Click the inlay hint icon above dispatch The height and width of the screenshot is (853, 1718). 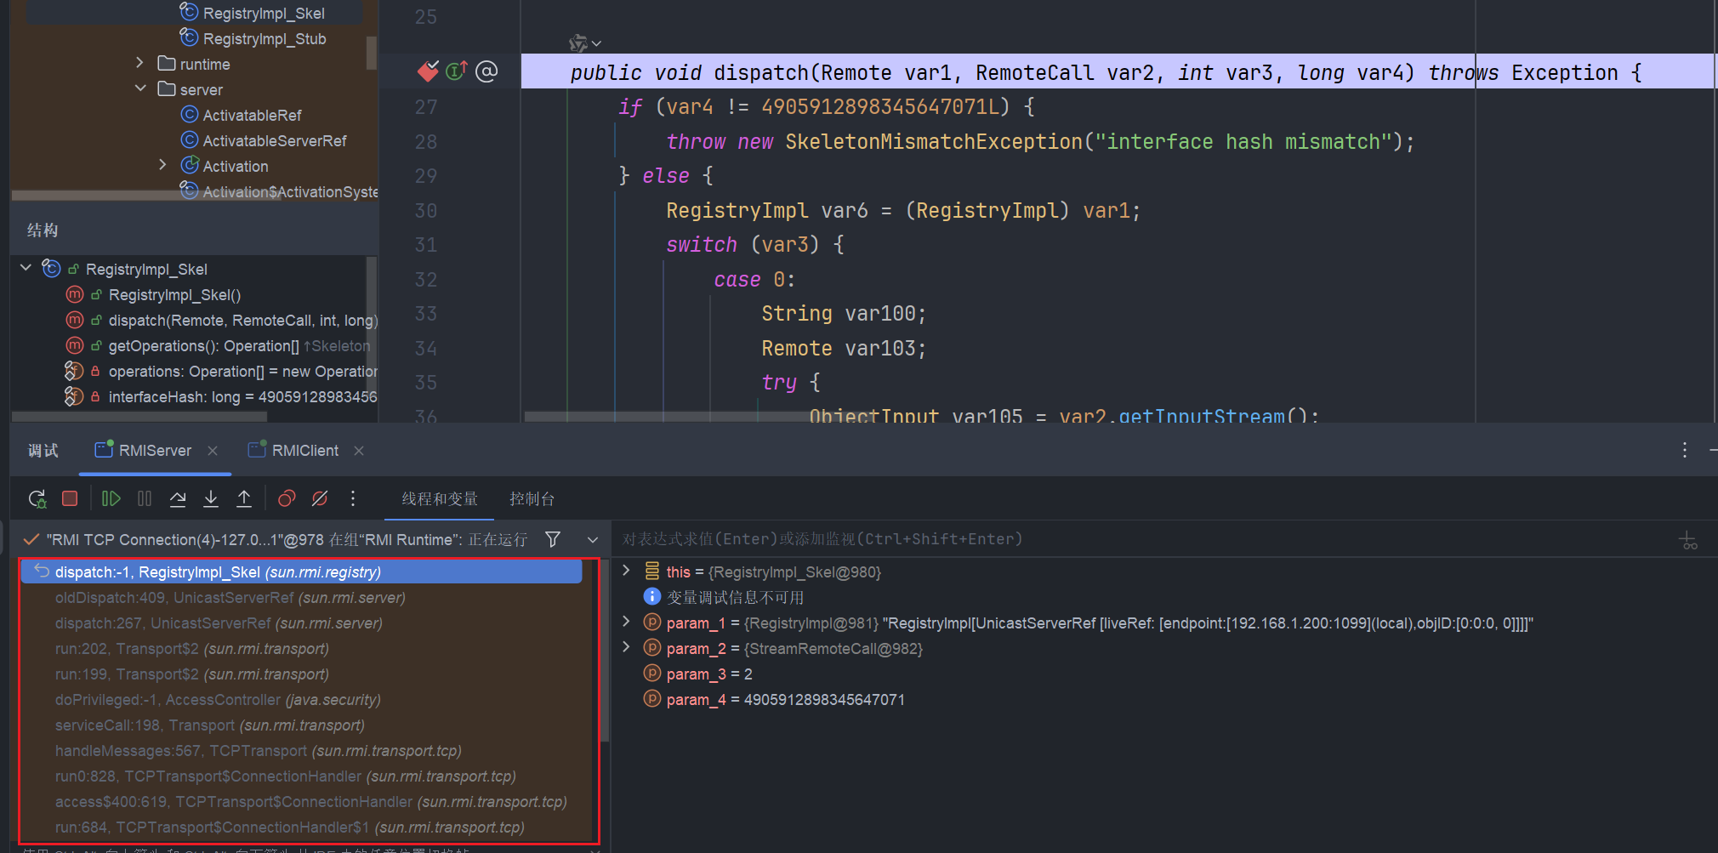(578, 43)
